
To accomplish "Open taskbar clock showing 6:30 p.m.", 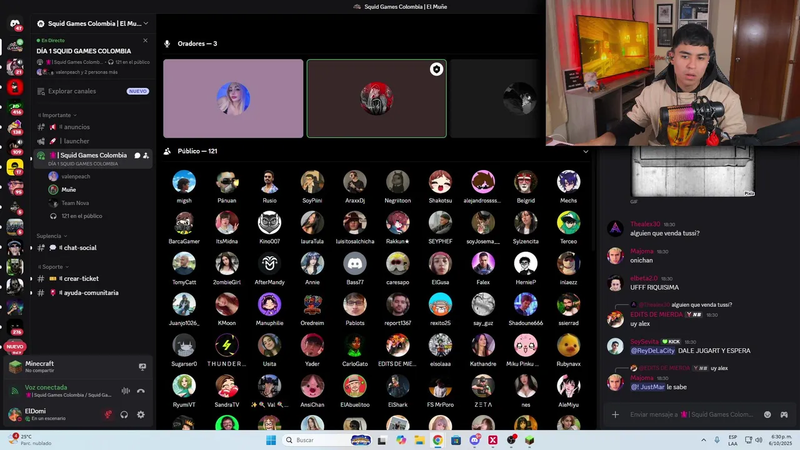I will (781, 440).
